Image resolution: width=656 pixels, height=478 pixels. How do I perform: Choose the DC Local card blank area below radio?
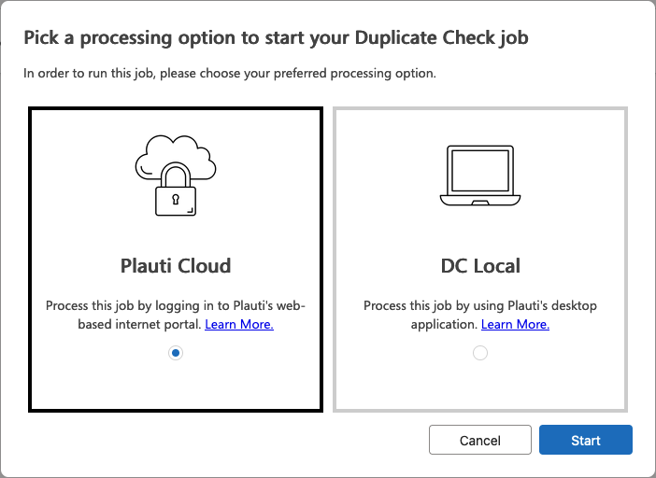[480, 385]
